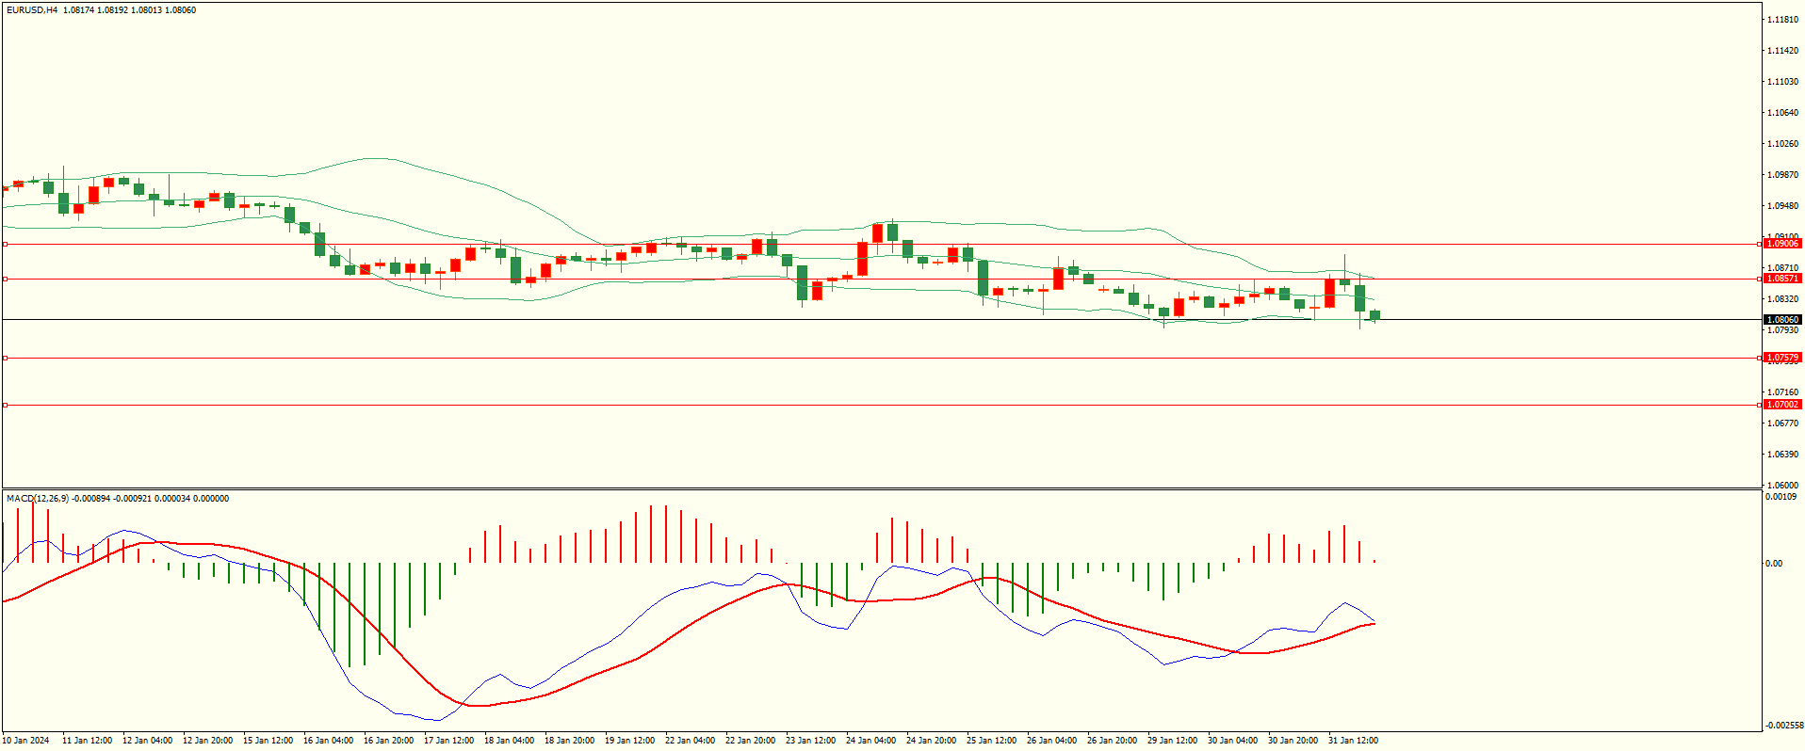Click the 1.06770 price scale value

(1782, 423)
